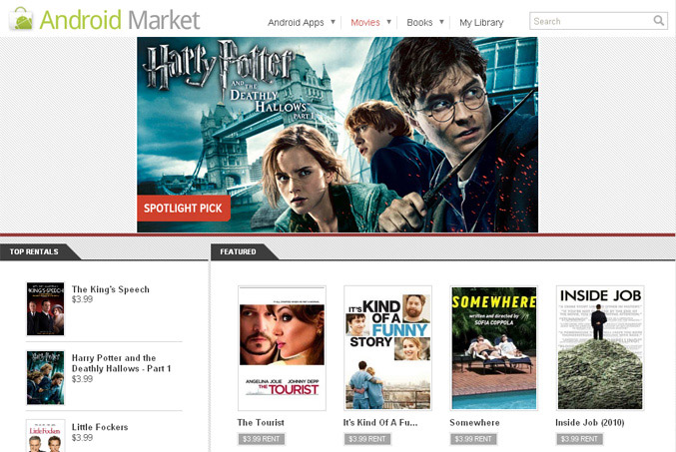Image resolution: width=676 pixels, height=452 pixels.
Task: Open Harry Potter Deathly Hallows rental thumbnail
Action: (45, 377)
